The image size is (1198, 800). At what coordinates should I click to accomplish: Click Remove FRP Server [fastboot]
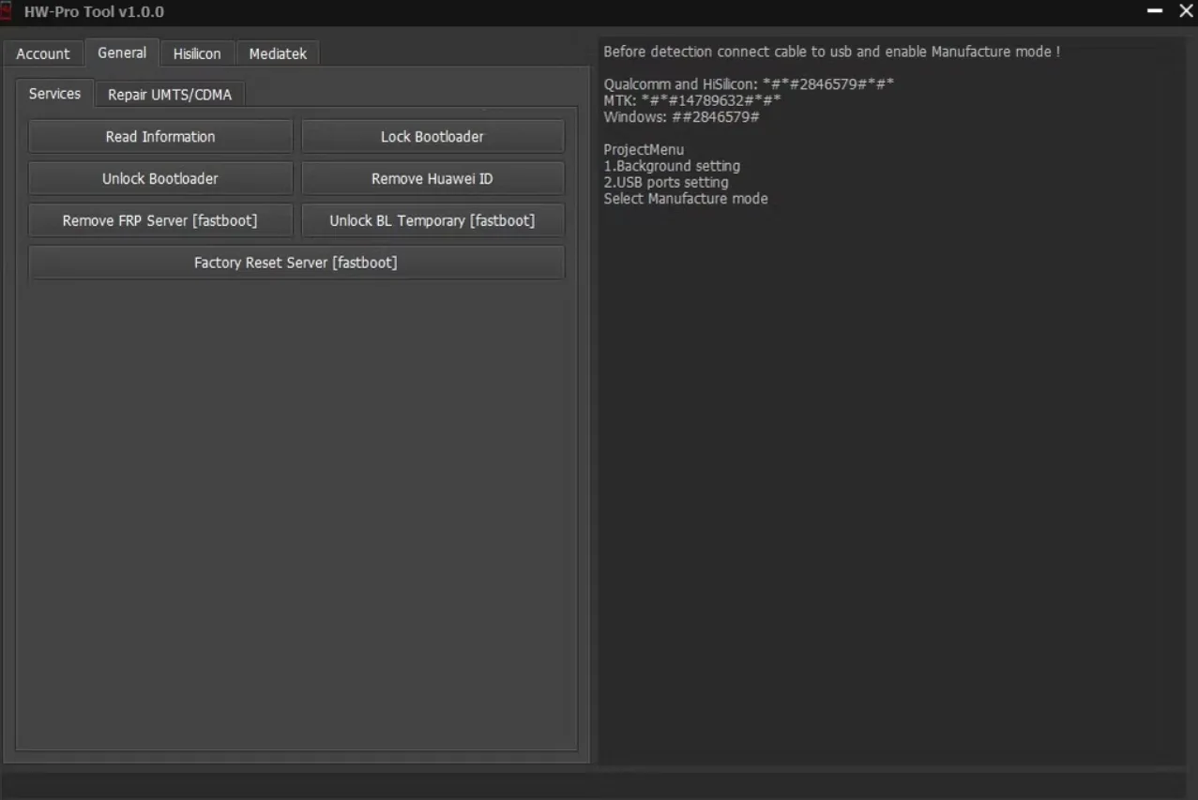click(160, 220)
